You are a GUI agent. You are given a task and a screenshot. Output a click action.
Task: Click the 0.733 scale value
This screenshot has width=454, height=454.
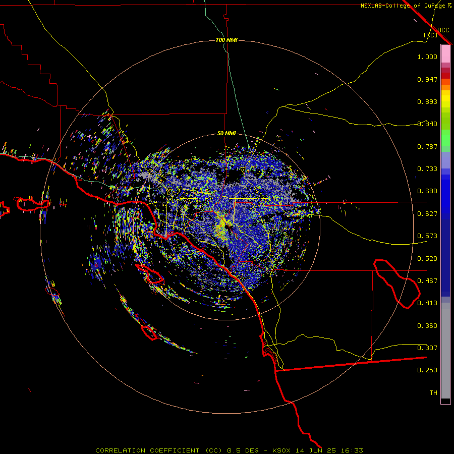427,169
